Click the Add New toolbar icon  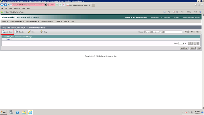(3, 32)
